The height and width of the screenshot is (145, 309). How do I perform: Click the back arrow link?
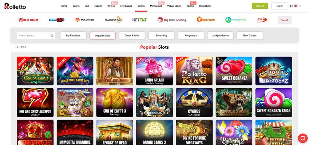21,47
